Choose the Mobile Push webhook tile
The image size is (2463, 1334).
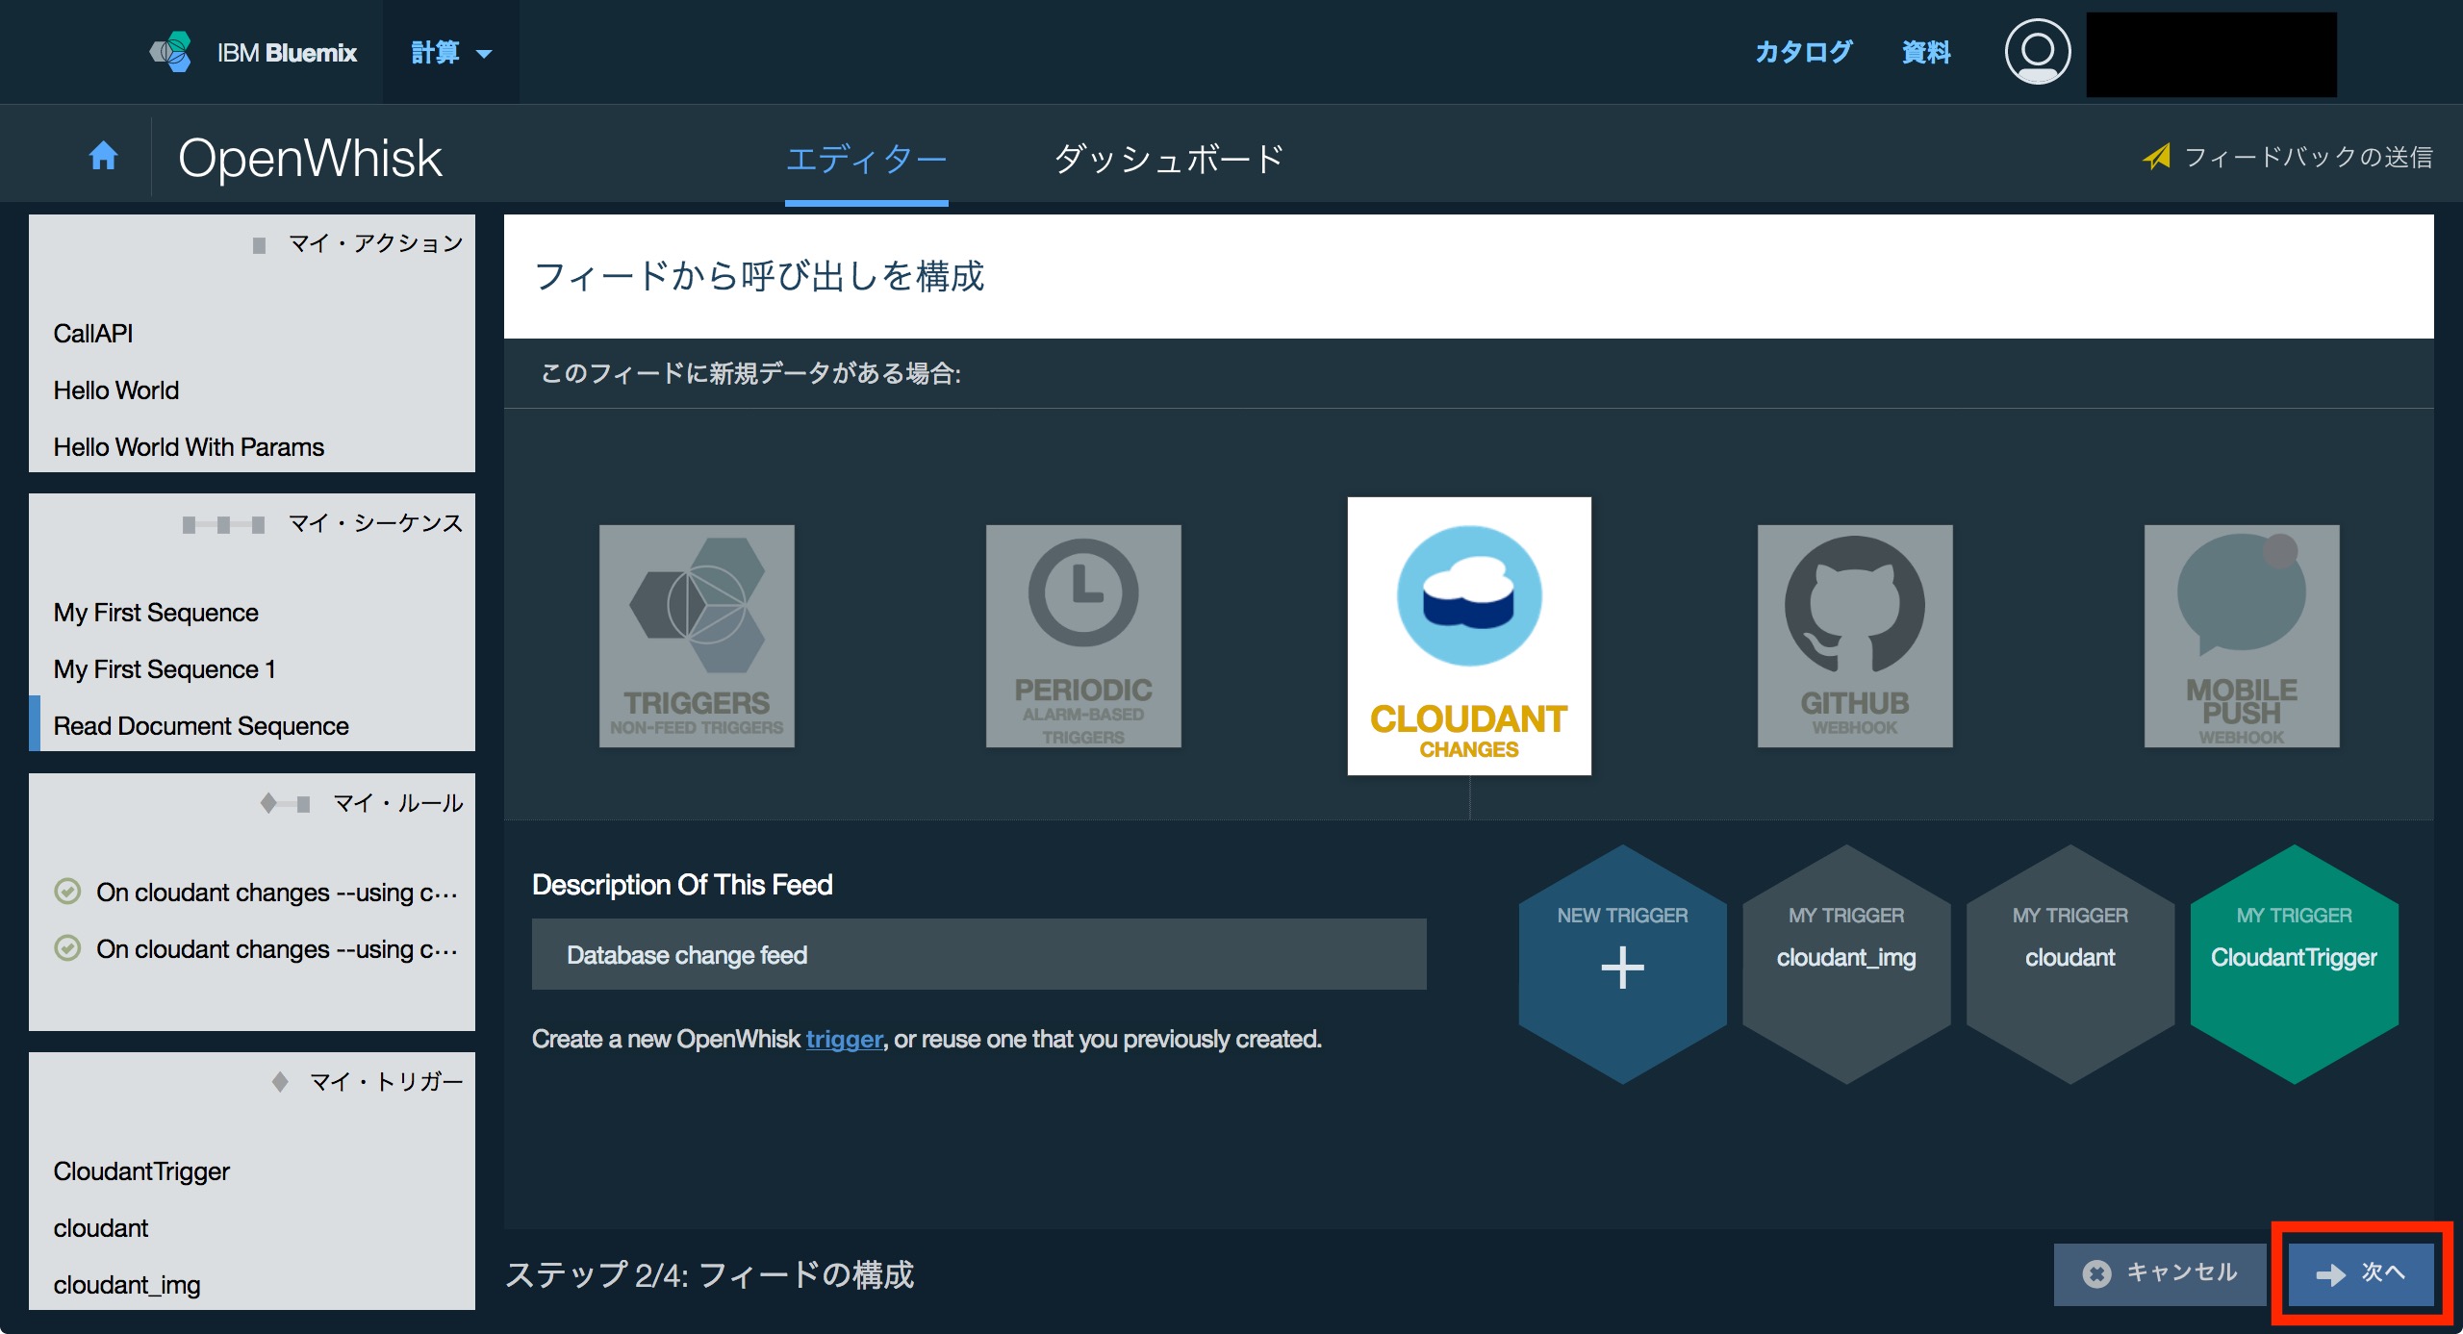point(2242,636)
